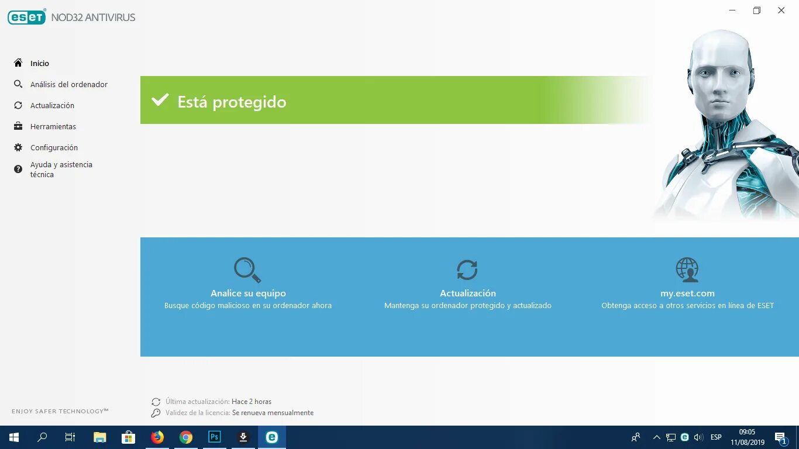
Task: Open the volume control in tray
Action: point(698,437)
